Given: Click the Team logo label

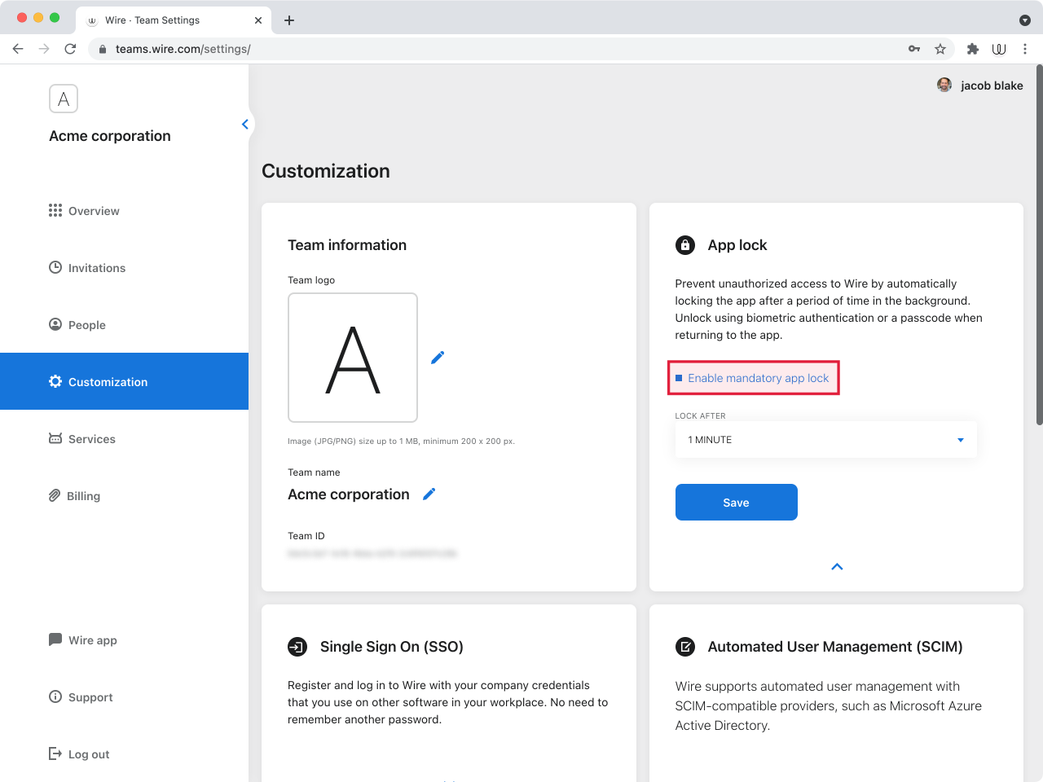Looking at the screenshot, I should click(311, 280).
